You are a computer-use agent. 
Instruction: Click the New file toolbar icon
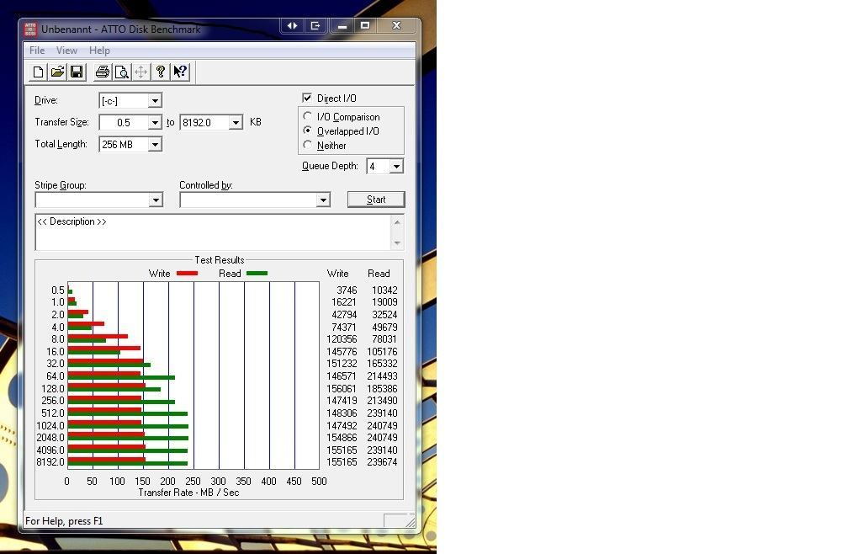coord(39,72)
